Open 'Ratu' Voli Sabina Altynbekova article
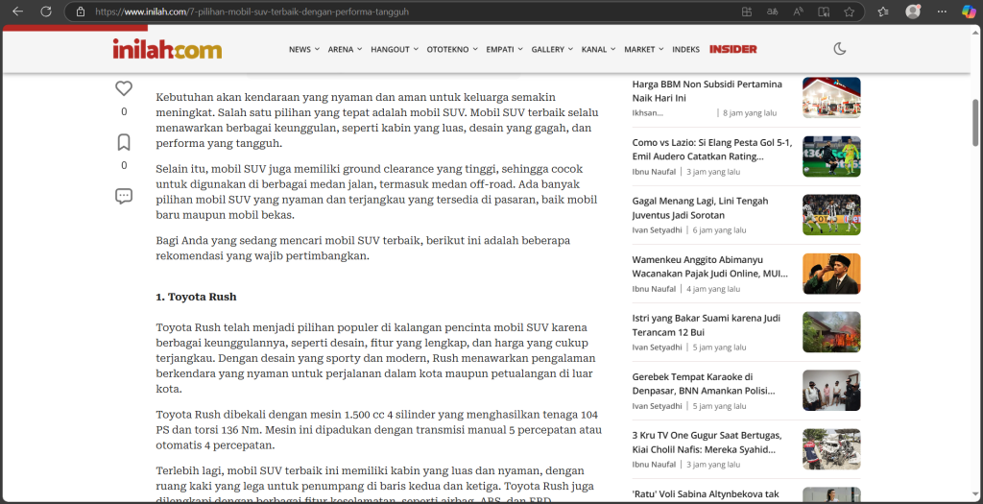983x504 pixels. (706, 494)
